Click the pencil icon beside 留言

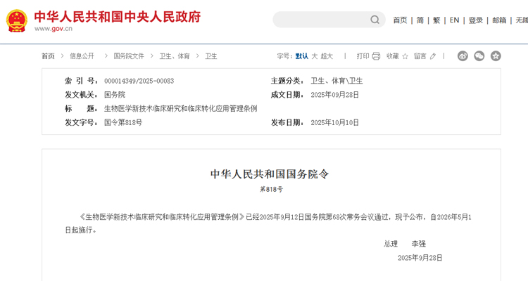point(433,56)
